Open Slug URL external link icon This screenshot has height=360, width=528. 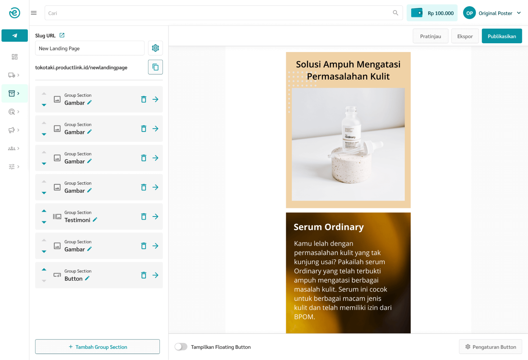pyautogui.click(x=62, y=35)
